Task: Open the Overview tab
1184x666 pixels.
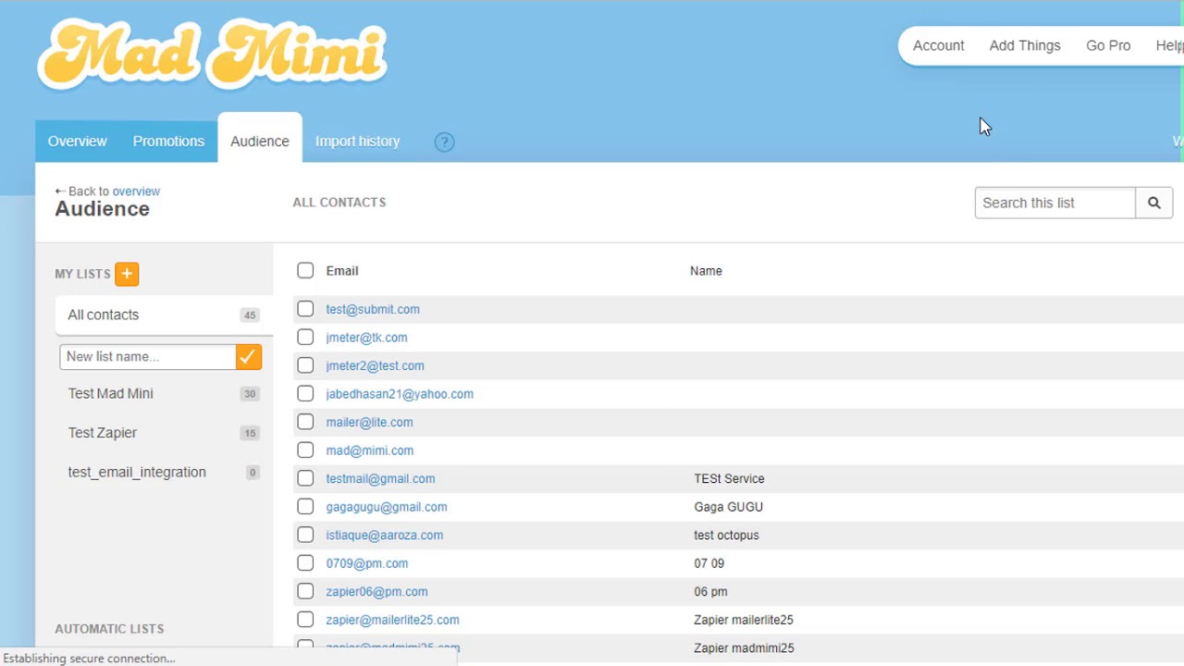Action: pyautogui.click(x=78, y=142)
